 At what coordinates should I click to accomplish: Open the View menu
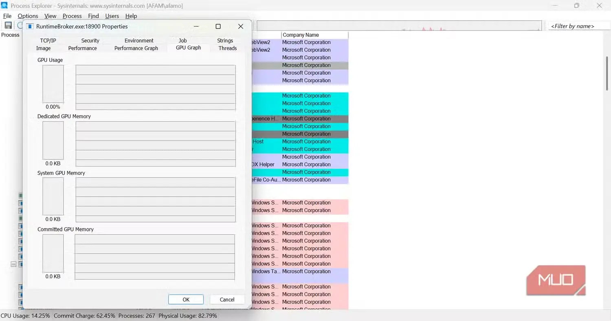(50, 16)
